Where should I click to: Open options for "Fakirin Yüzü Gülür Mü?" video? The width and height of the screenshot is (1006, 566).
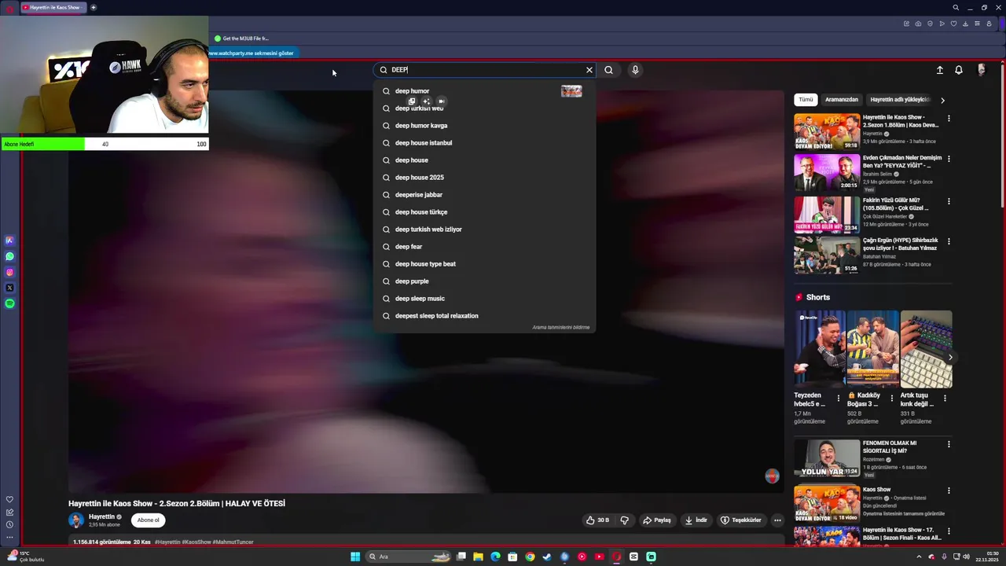click(x=949, y=201)
